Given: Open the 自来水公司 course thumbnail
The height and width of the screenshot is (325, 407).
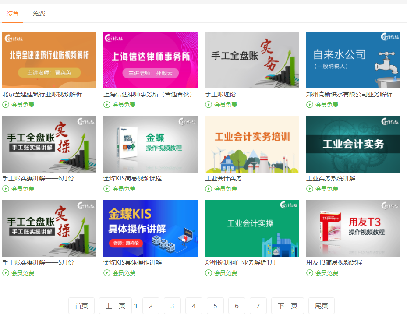Looking at the screenshot, I should (353, 60).
